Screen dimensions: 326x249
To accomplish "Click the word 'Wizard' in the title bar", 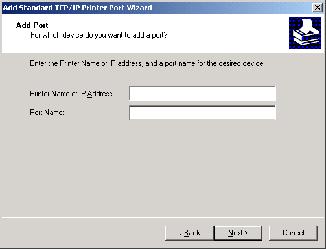I will click(139, 8).
